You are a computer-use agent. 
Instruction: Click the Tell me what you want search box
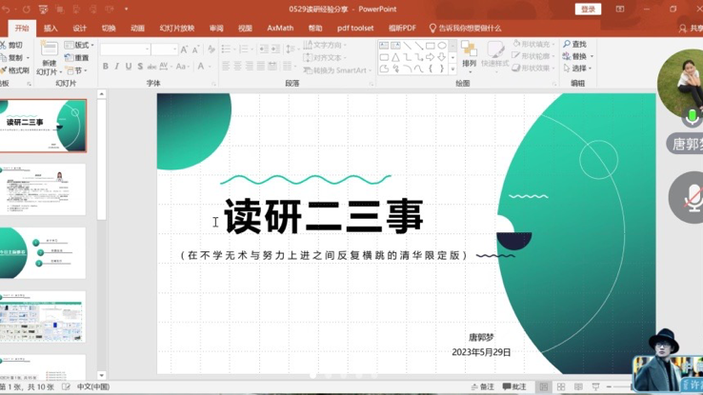pos(465,29)
